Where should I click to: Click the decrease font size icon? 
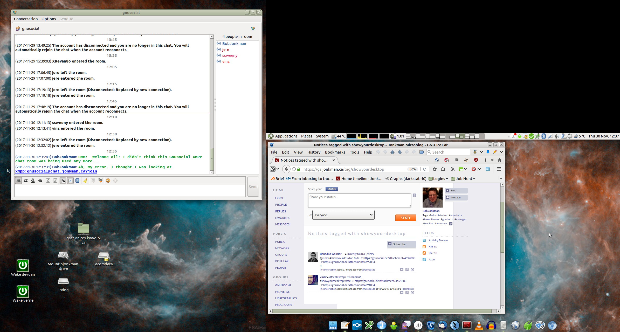click(x=55, y=181)
